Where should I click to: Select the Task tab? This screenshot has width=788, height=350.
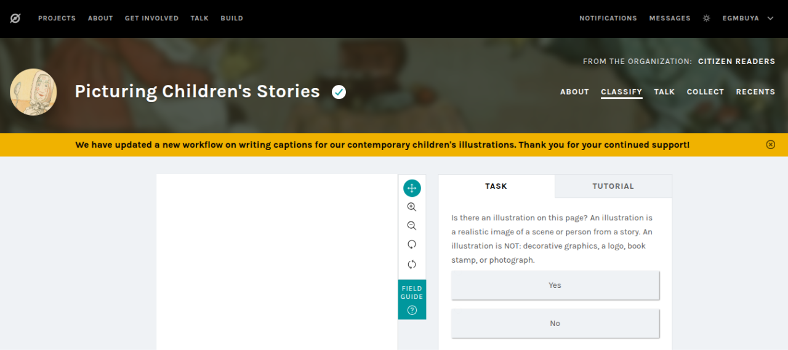coord(496,186)
